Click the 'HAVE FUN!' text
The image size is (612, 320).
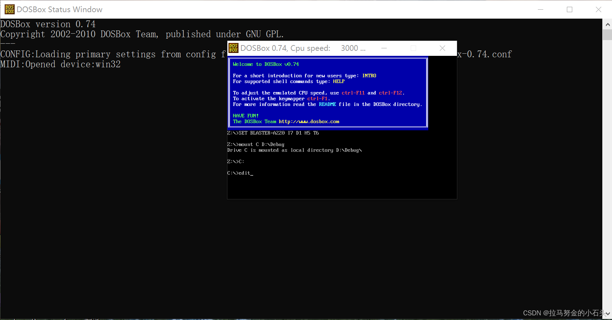click(x=246, y=116)
